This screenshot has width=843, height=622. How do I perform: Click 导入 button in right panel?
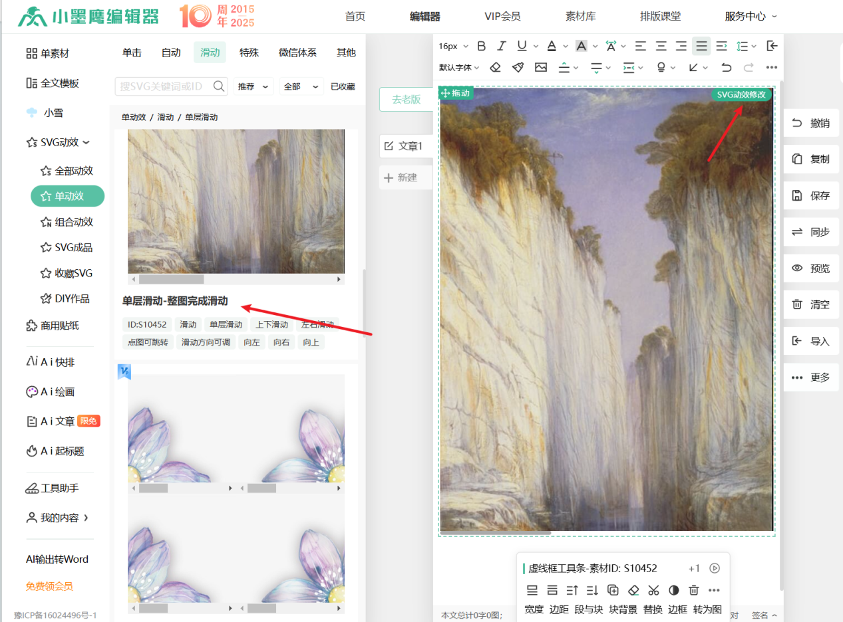[811, 341]
